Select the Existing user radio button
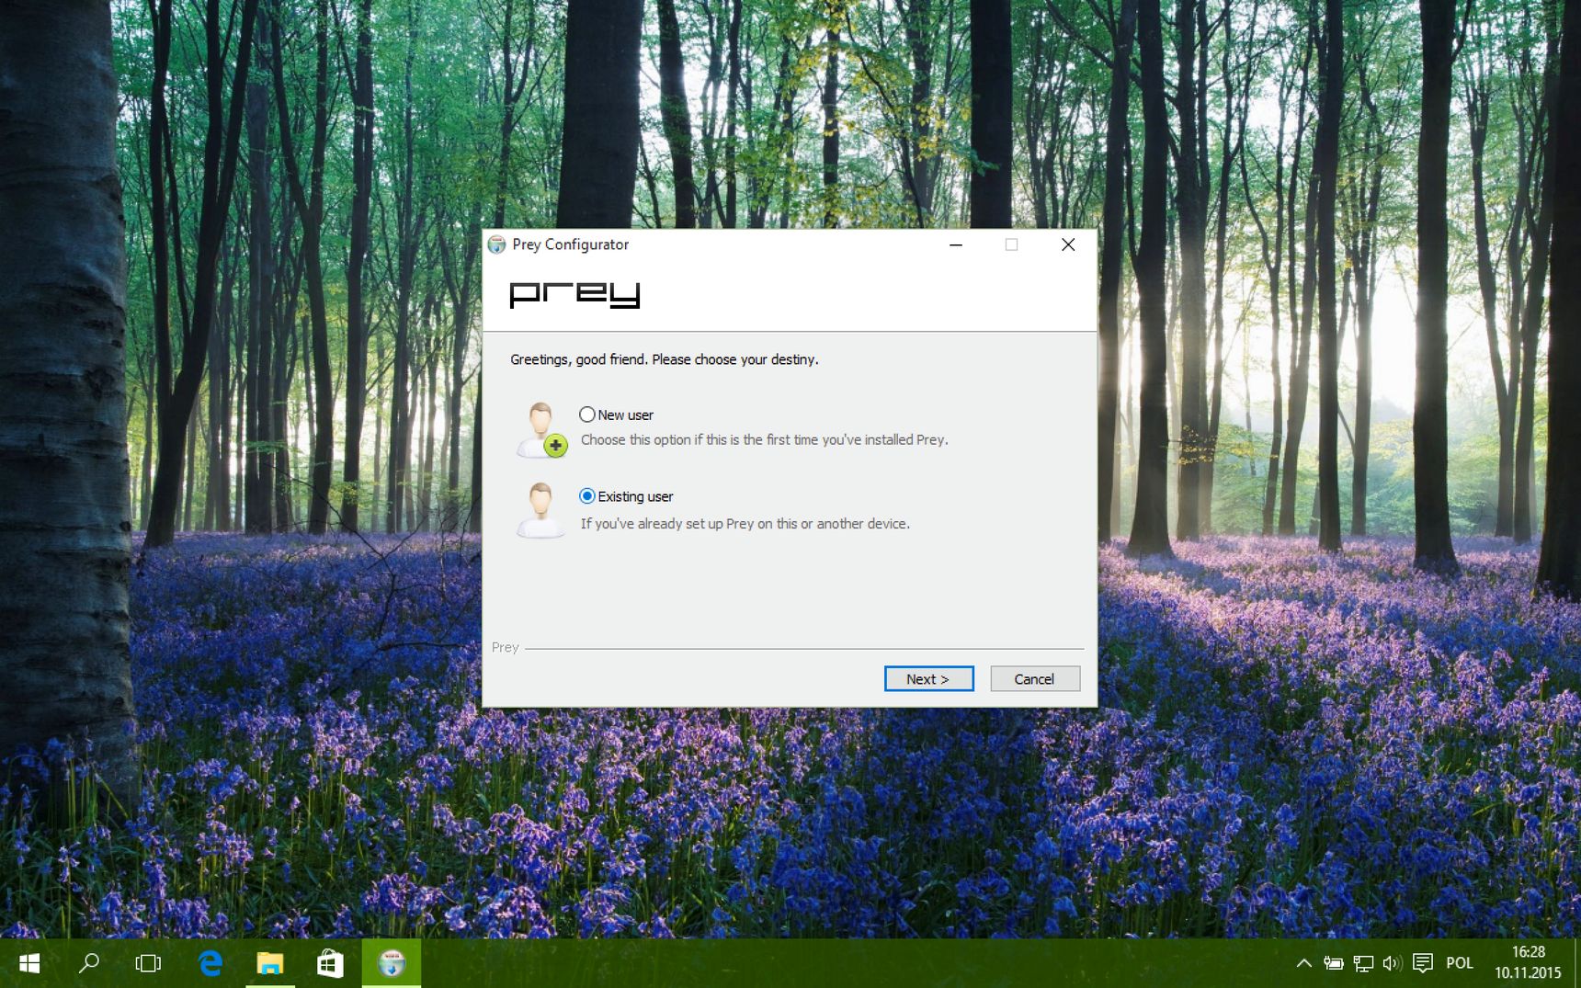This screenshot has width=1581, height=988. (587, 496)
